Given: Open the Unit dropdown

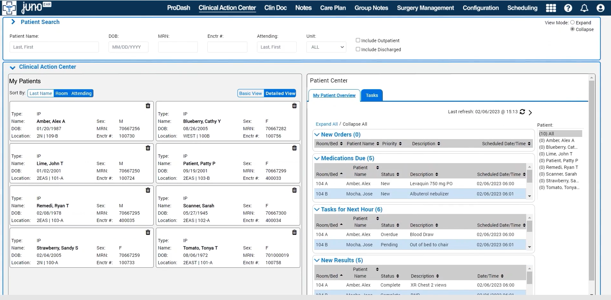Looking at the screenshot, I should 326,47.
